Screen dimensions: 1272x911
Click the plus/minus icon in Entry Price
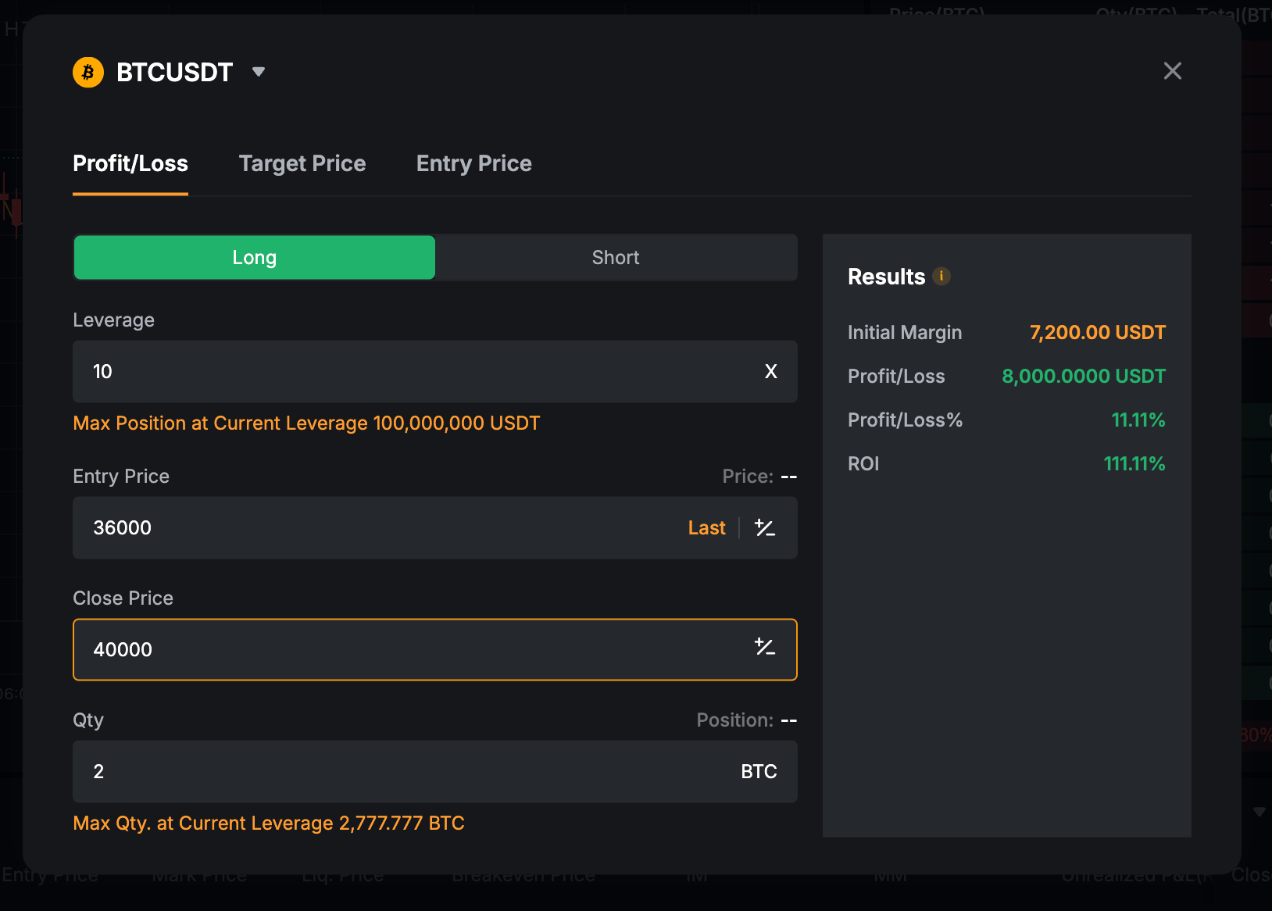point(765,528)
